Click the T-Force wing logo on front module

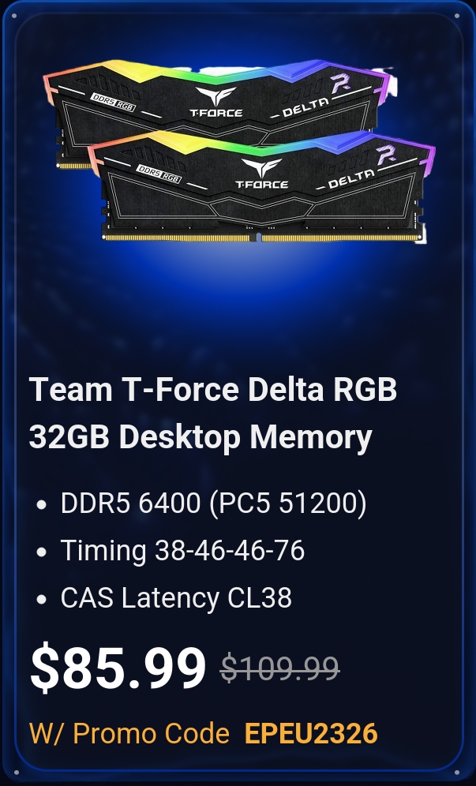point(261,174)
